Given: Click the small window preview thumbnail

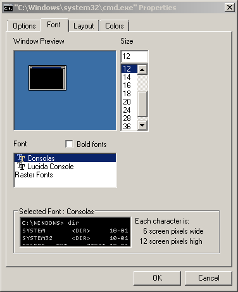Looking at the screenshot, I should (47, 78).
